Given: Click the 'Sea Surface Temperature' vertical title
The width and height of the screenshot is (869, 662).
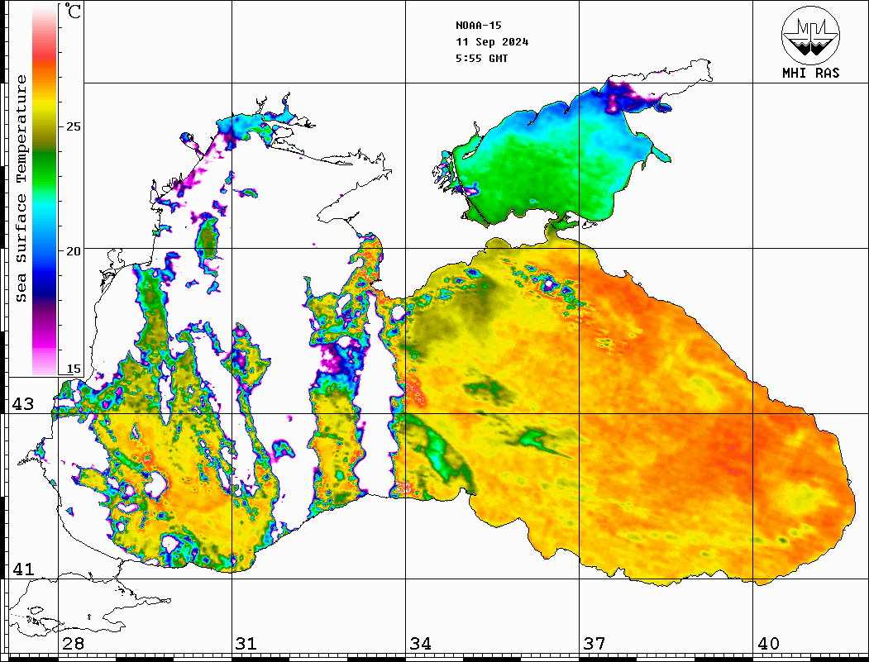Looking at the screenshot, I should point(21,188).
